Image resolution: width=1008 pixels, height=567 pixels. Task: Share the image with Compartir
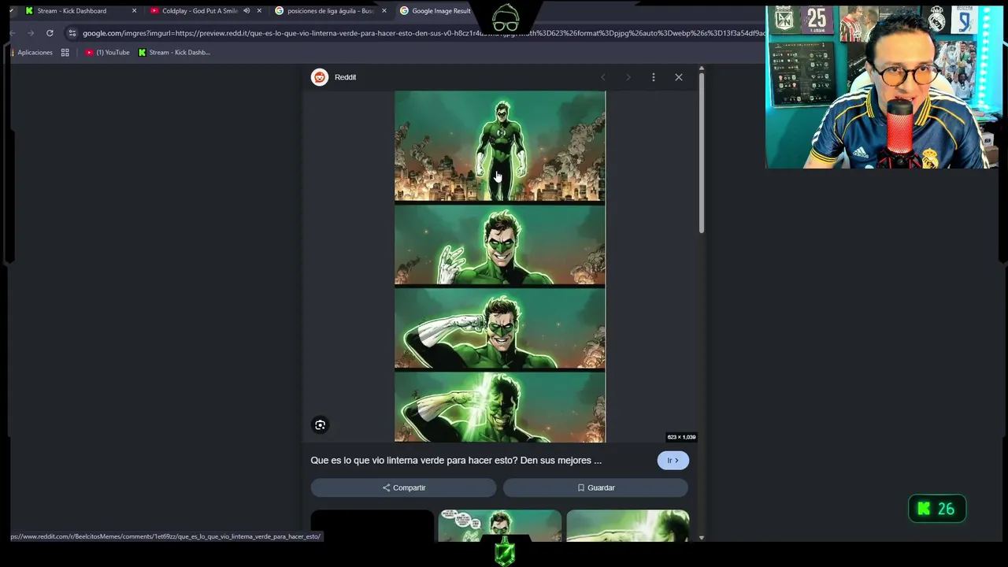point(403,487)
